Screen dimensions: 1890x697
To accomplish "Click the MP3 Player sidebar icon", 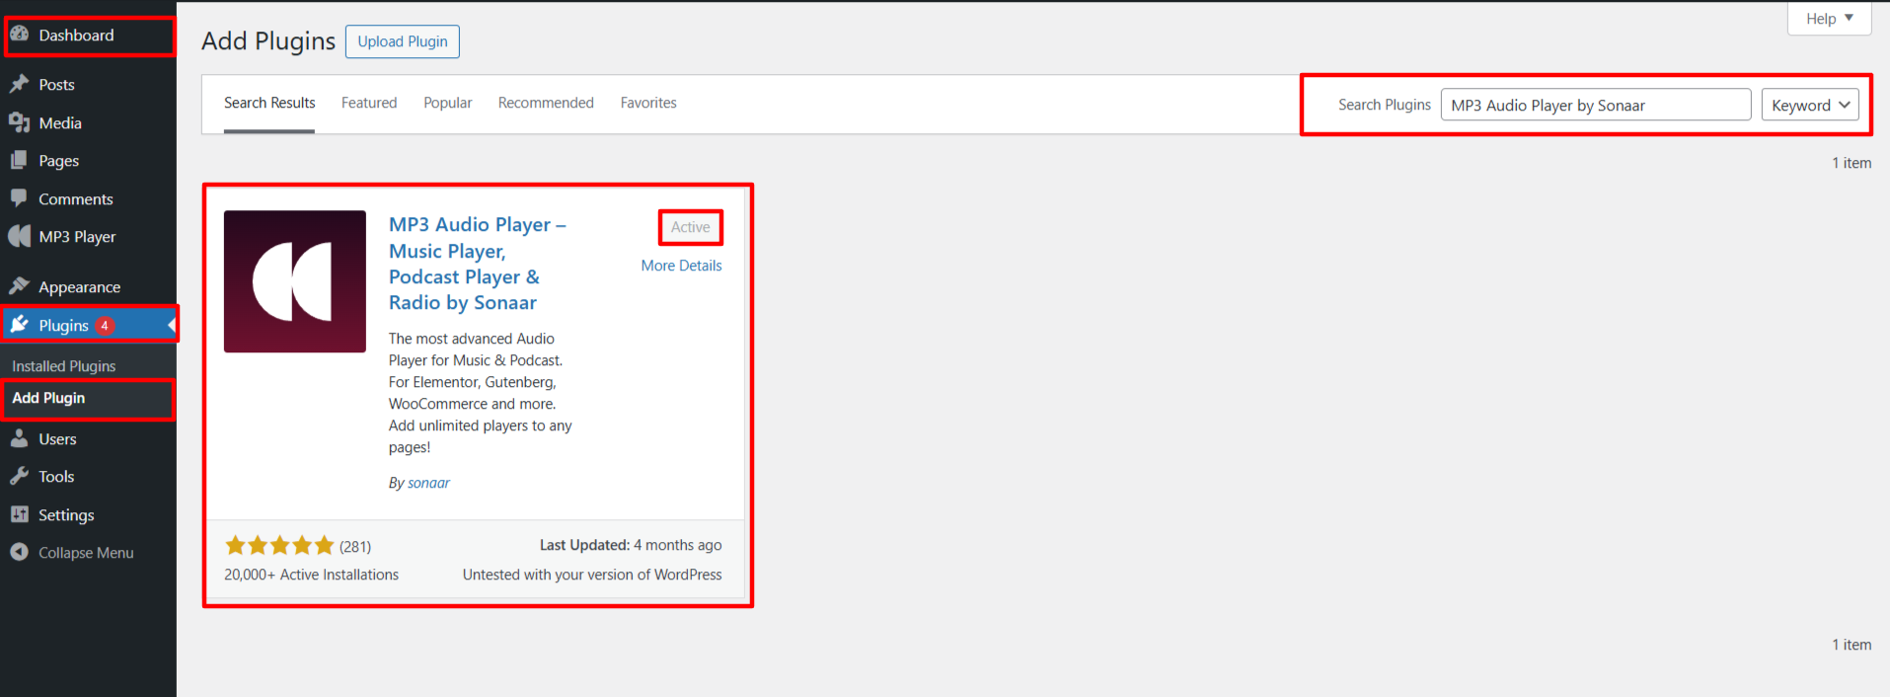I will pos(20,236).
